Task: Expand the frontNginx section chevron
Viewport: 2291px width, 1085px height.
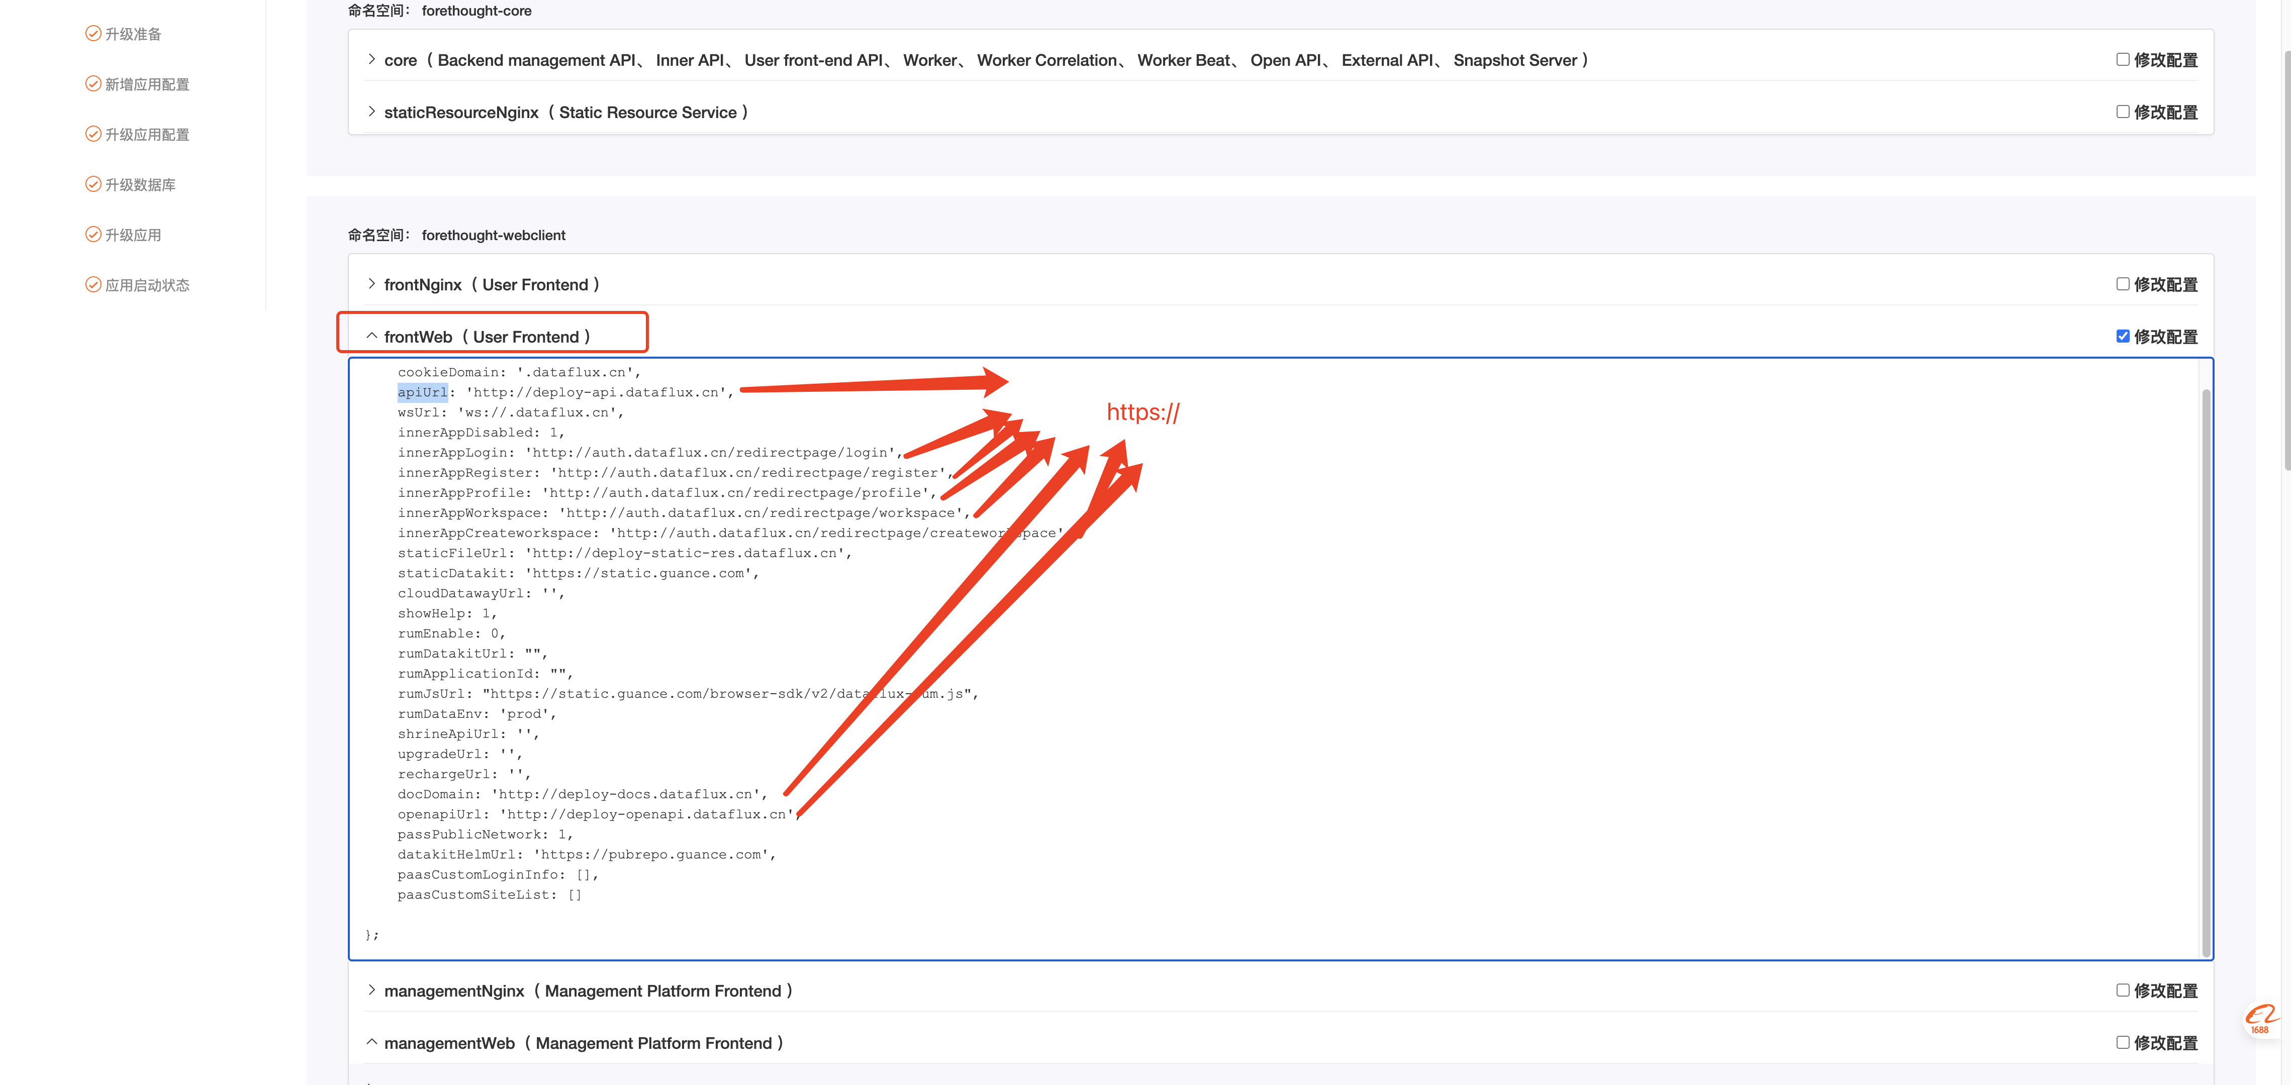Action: point(372,284)
